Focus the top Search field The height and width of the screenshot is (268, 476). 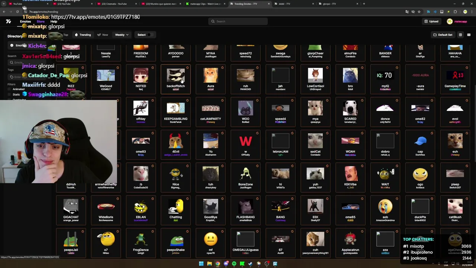tap(238, 21)
